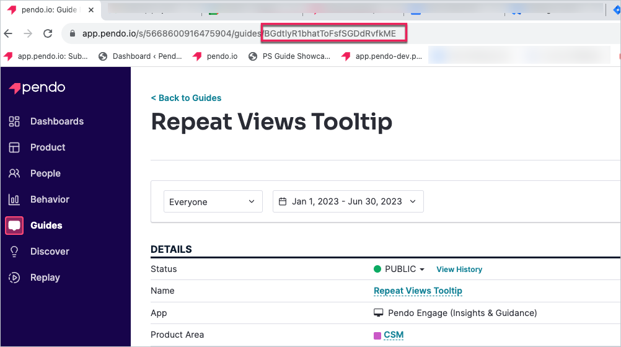Open Dashboards in the sidebar
This screenshot has height=347, width=621.
[x=57, y=121]
